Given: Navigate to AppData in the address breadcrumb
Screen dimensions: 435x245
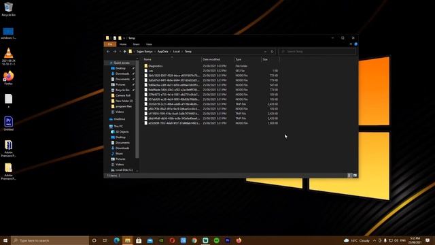Looking at the screenshot, I should [163, 52].
